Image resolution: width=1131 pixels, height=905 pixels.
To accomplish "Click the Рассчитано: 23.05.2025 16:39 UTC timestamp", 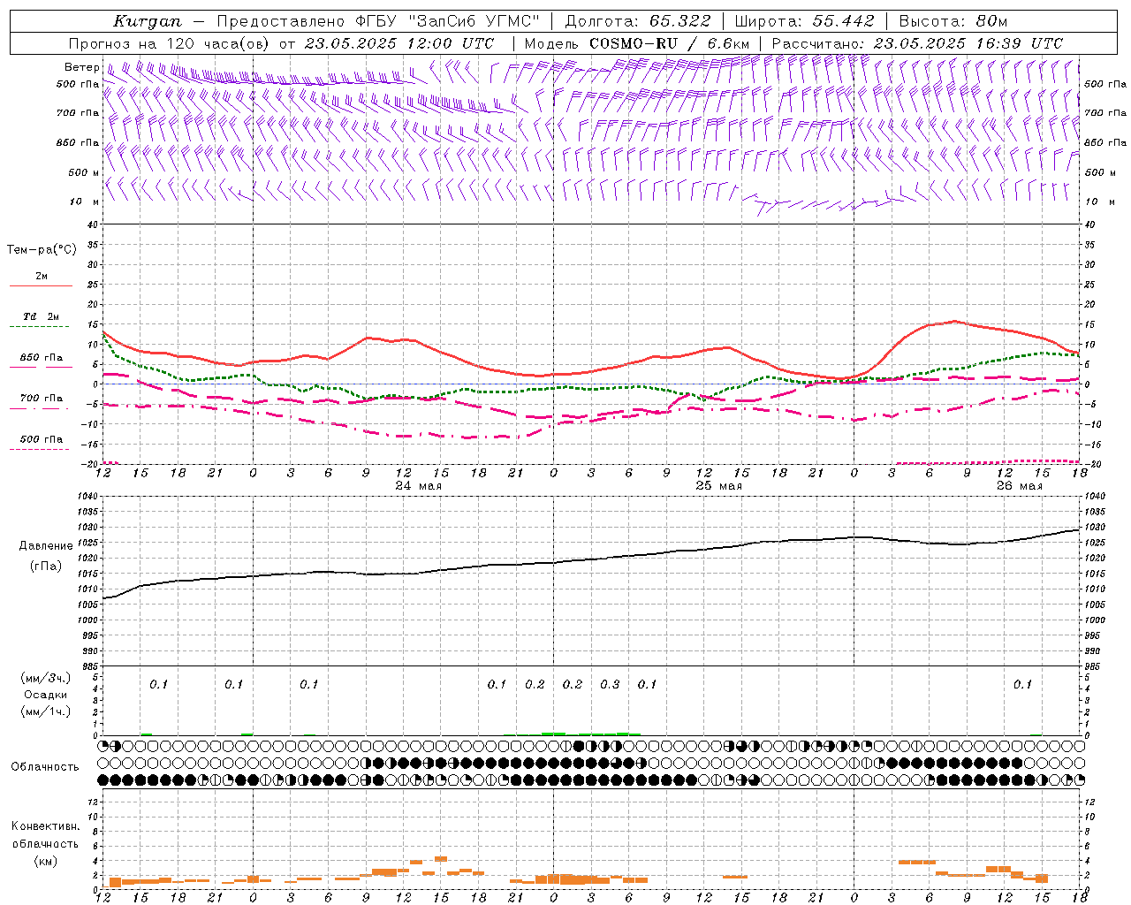I will click(x=918, y=43).
